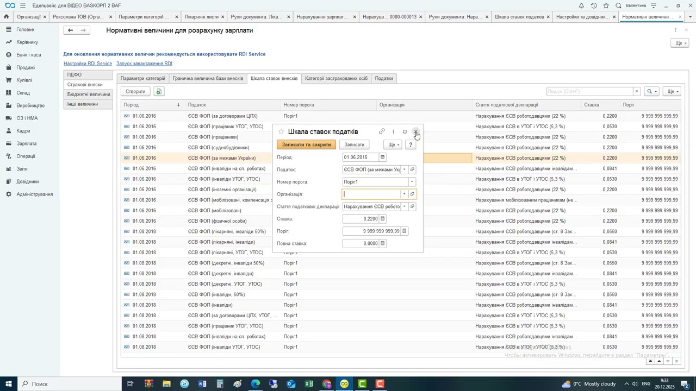This screenshot has width=696, height=391.
Task: Open Chrome from the Windows taskbar
Action: (327, 384)
